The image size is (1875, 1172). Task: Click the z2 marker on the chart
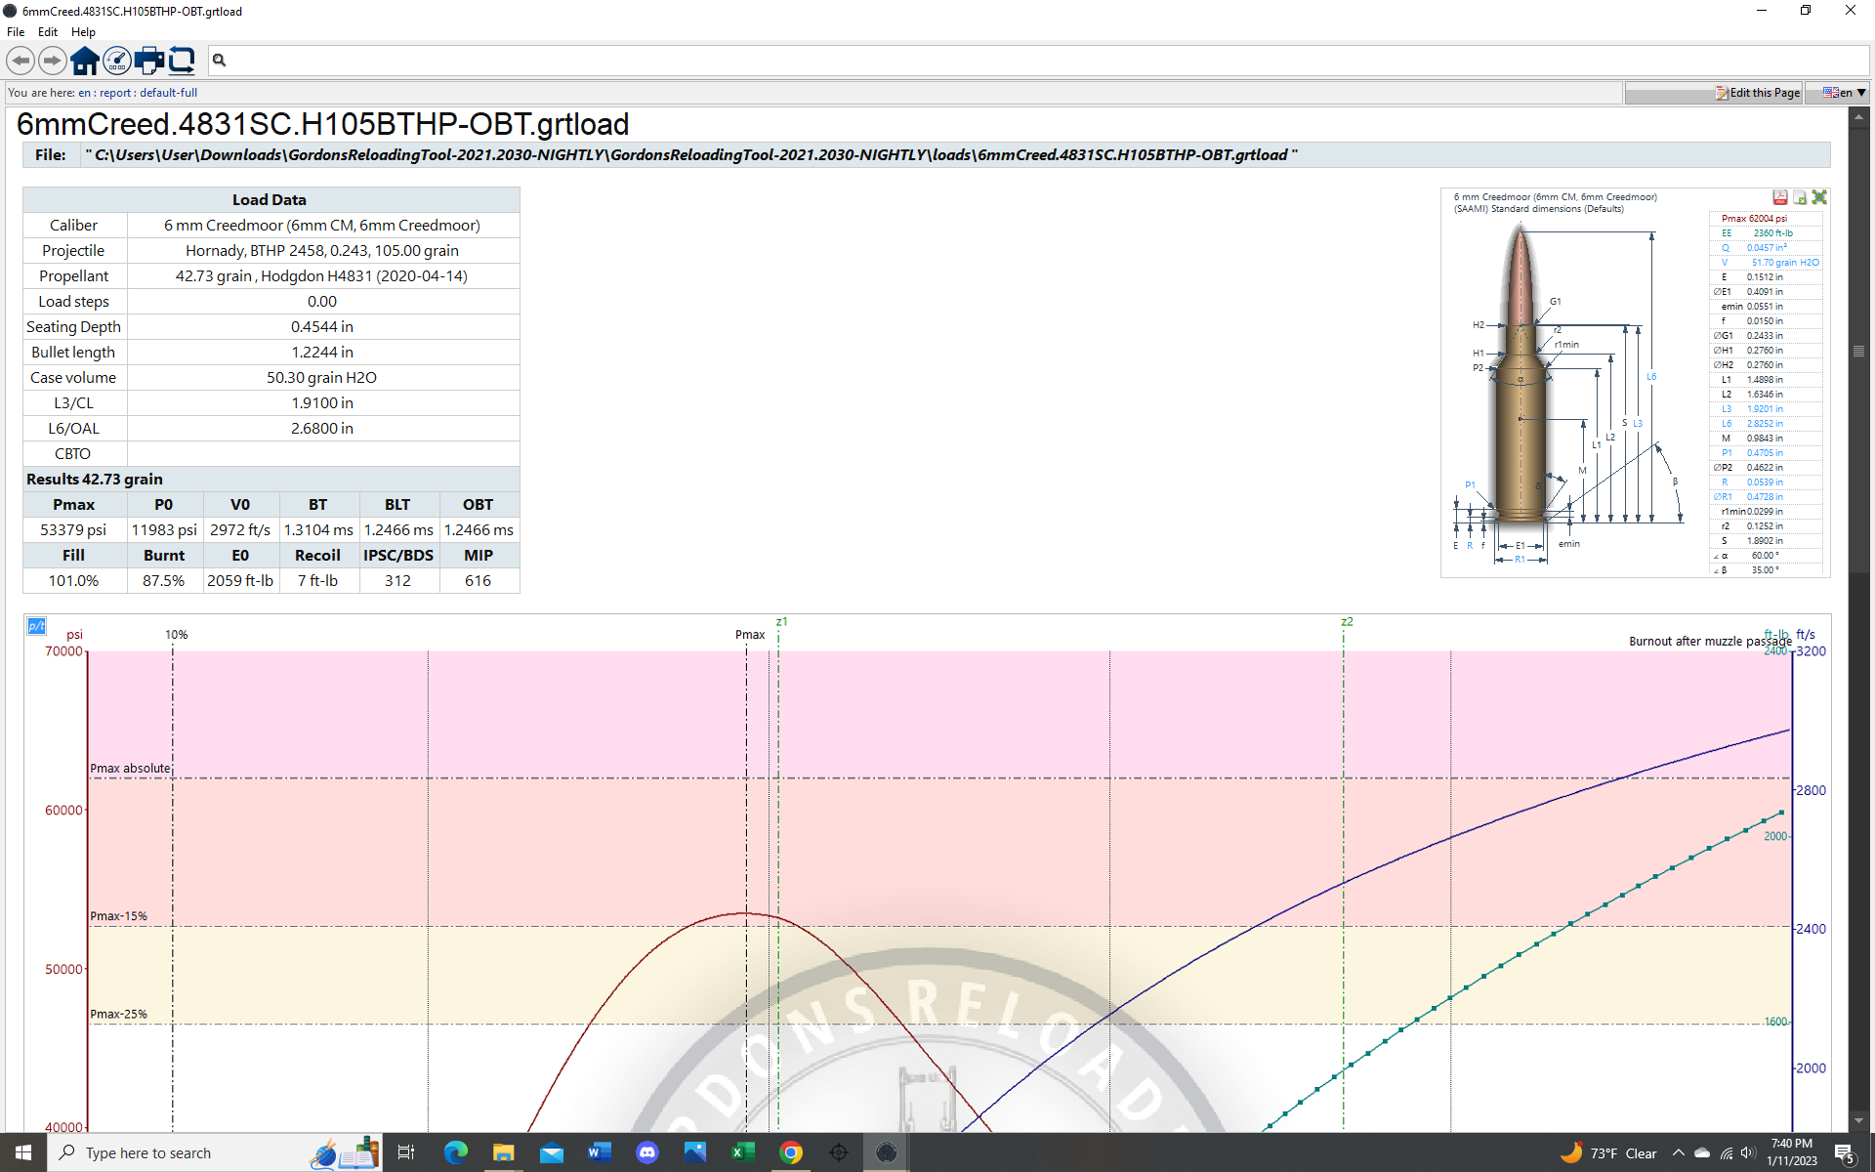tap(1347, 622)
